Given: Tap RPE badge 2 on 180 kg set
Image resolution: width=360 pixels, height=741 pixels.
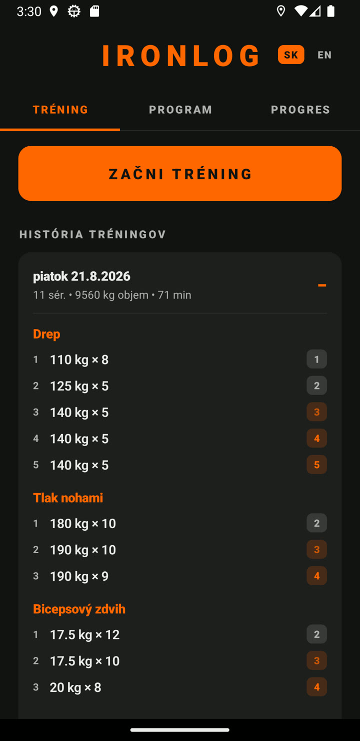Looking at the screenshot, I should 316,523.
